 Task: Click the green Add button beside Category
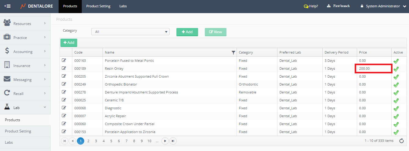[x=187, y=32]
